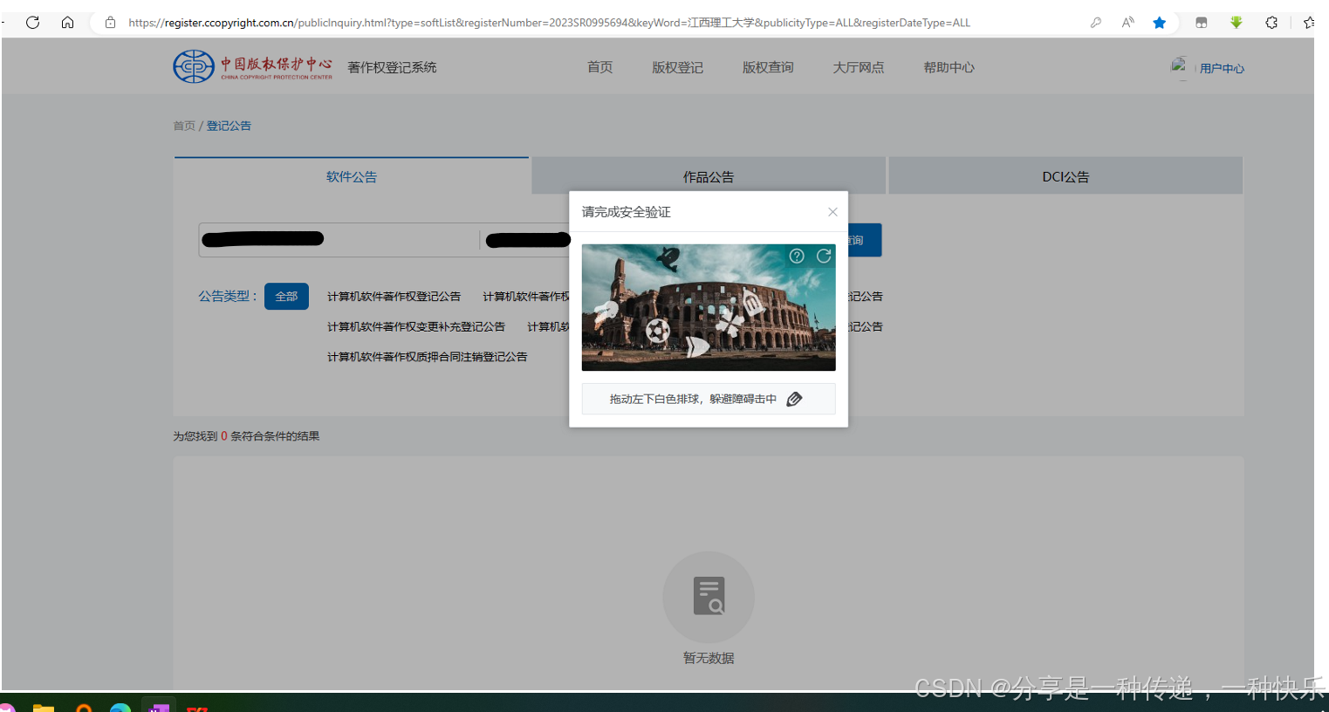The height and width of the screenshot is (712, 1329).
Task: Click the page address bar URL field
Action: [x=524, y=22]
